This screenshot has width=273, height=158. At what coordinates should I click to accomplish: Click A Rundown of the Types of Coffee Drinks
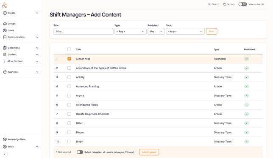click(101, 68)
